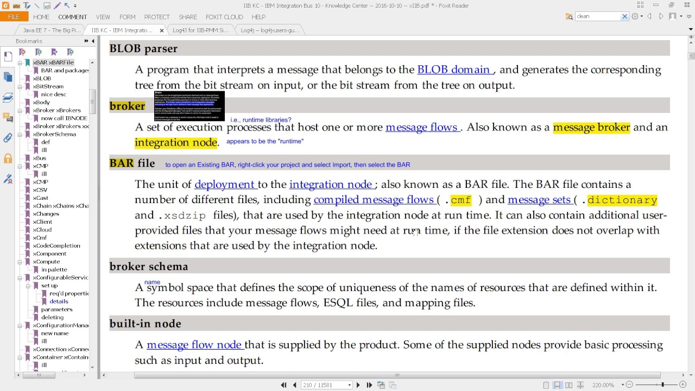Open the Comments panel in the sidebar
This screenshot has width=695, height=391.
coord(8,118)
